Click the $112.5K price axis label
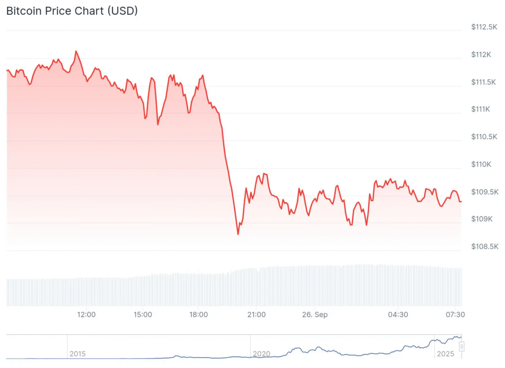The height and width of the screenshot is (368, 505). 484,27
